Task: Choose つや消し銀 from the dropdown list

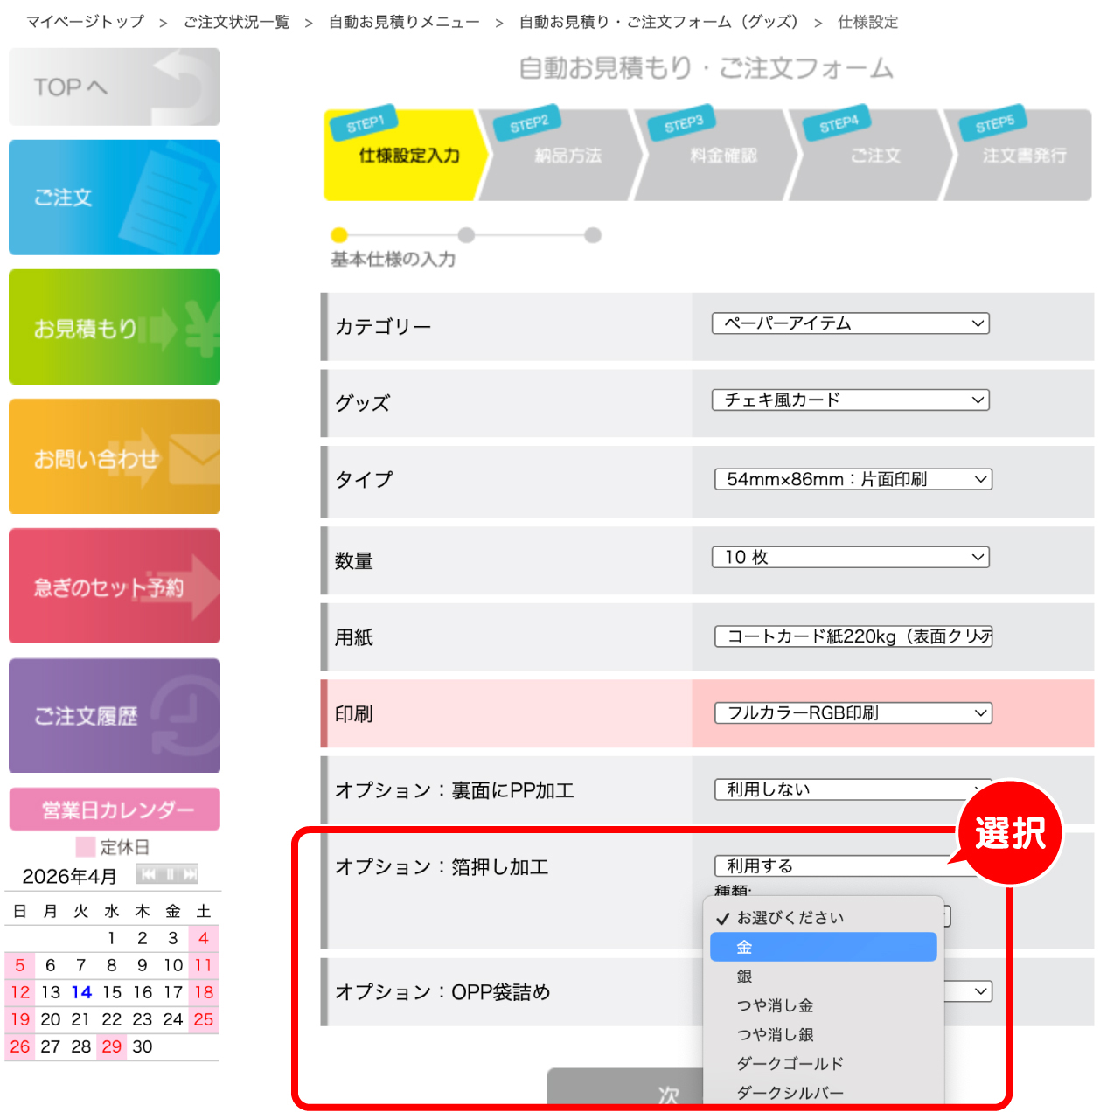Action: coord(776,1034)
